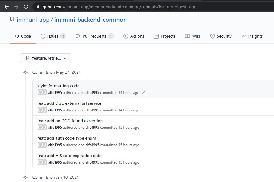Open the Insights tab
Screen dimensions: 274x182
click(252, 36)
